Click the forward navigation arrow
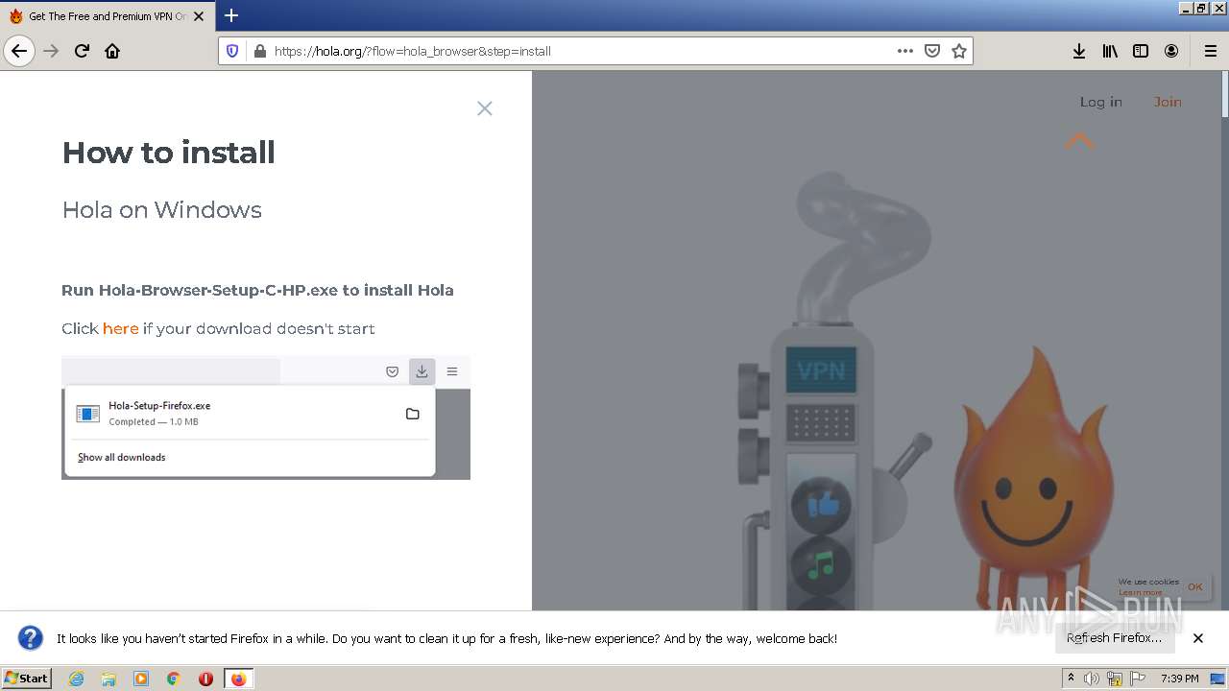Image resolution: width=1229 pixels, height=691 pixels. (51, 51)
